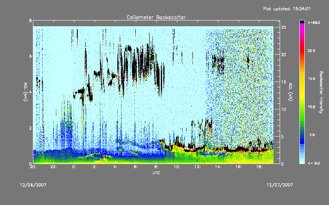Image resolution: width=329 pixels, height=205 pixels.
Task: Click the '2:' UTC time tick
Action: 95,167
